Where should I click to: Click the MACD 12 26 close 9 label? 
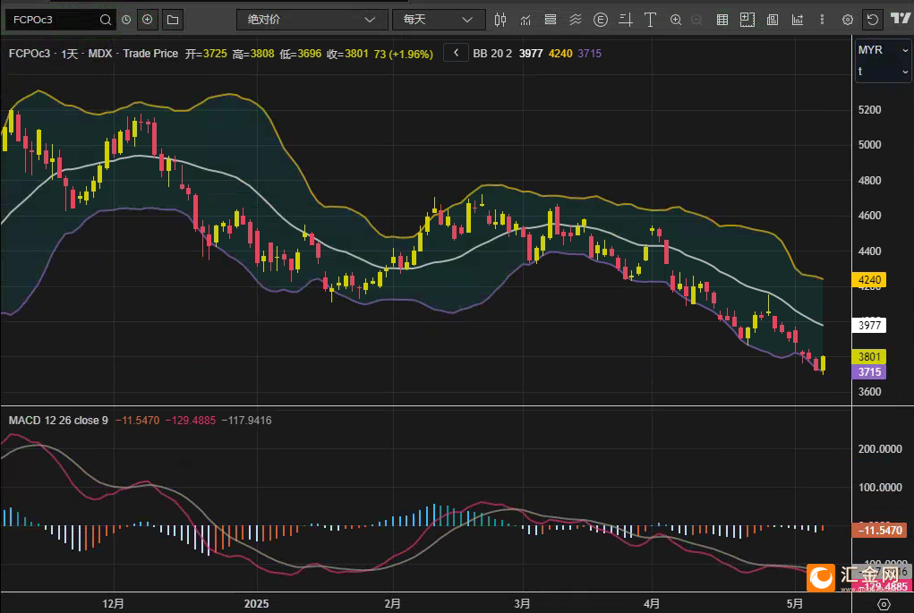pos(58,420)
